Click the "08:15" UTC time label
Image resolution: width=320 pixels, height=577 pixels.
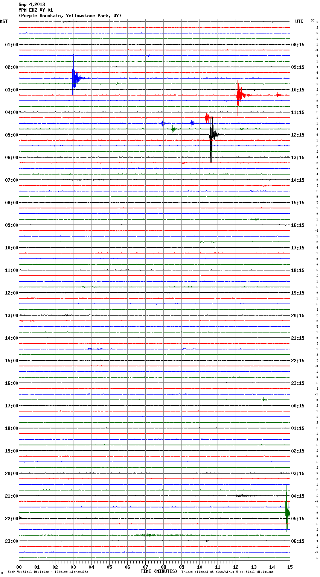click(298, 44)
